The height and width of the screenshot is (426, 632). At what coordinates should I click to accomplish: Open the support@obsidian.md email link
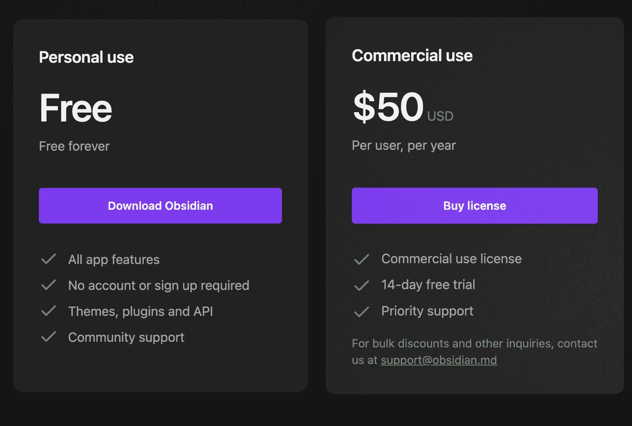pos(438,360)
